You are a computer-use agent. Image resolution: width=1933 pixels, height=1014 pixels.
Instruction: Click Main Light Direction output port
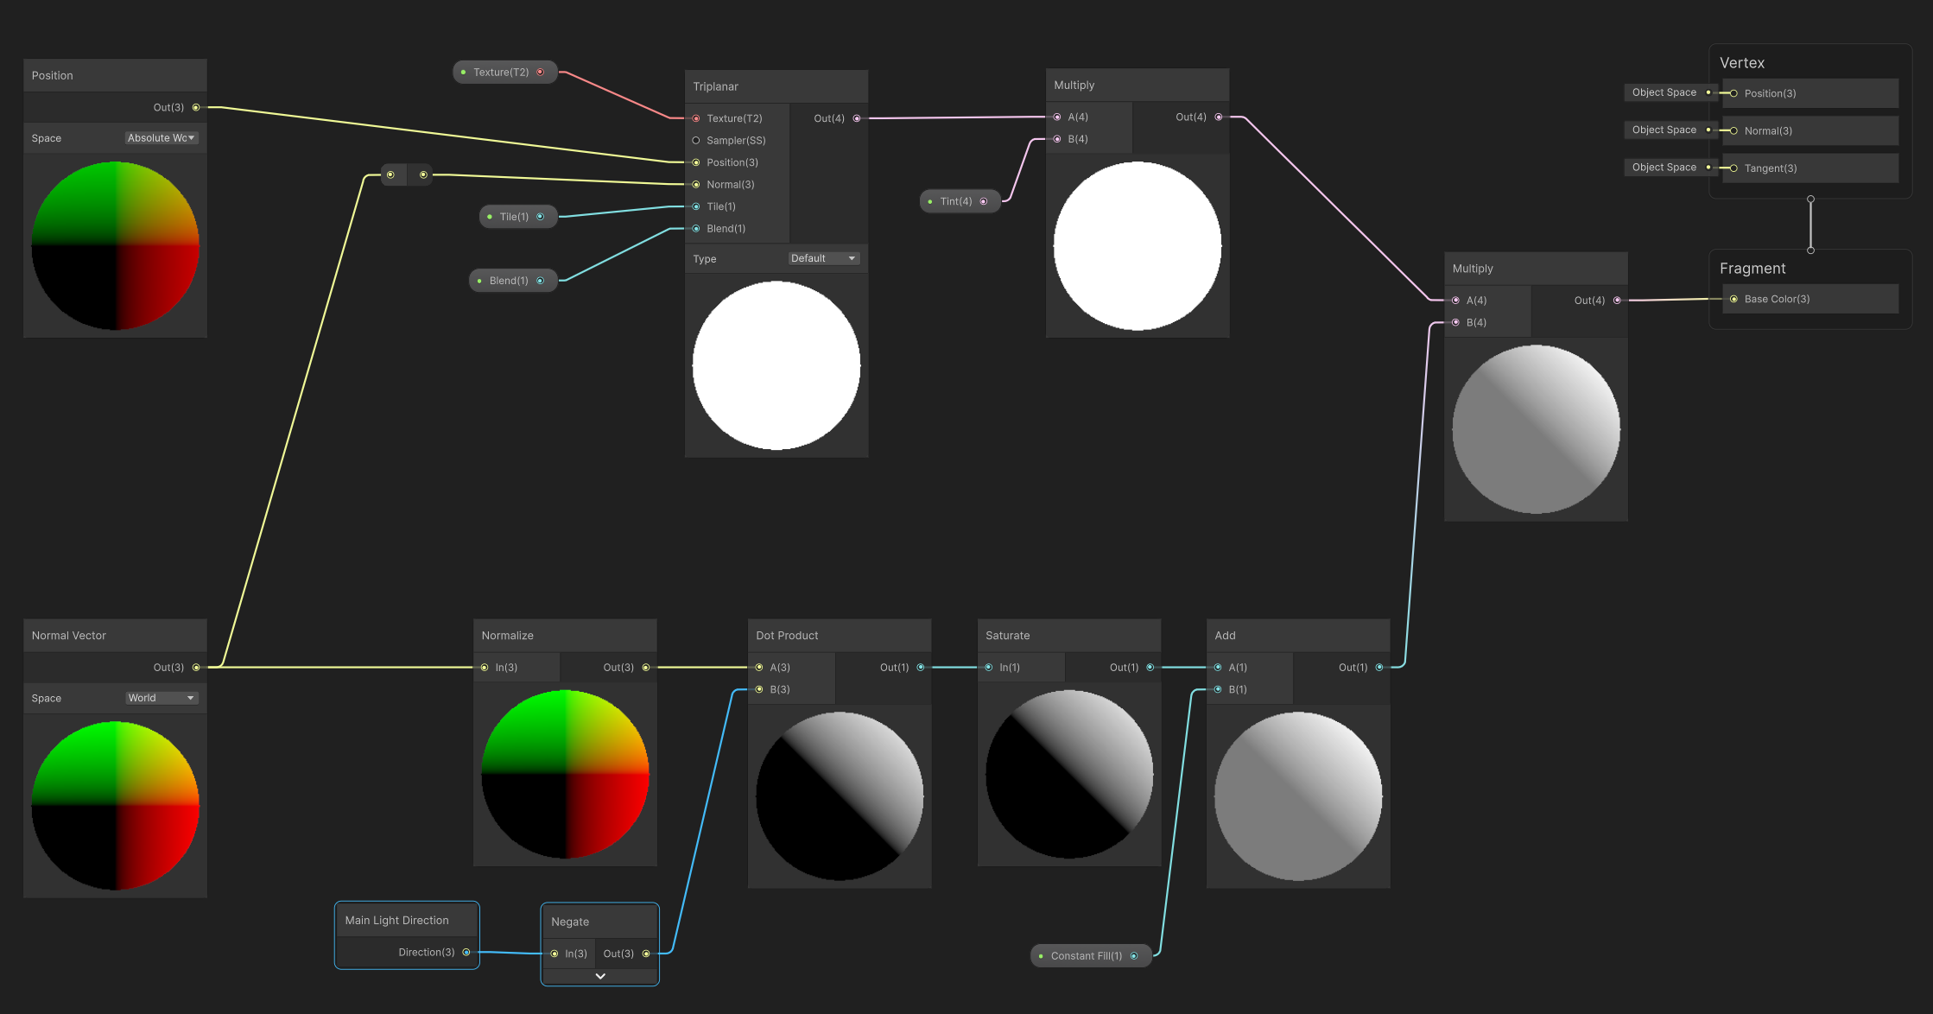(x=466, y=952)
